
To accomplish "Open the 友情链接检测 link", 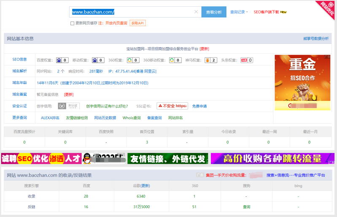I will [x=77, y=118].
